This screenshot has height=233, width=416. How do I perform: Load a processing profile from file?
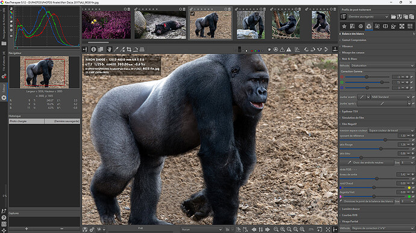(x=393, y=17)
